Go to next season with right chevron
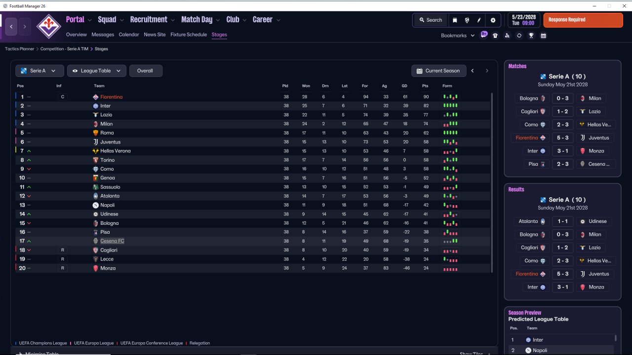The height and width of the screenshot is (355, 632). click(x=487, y=71)
